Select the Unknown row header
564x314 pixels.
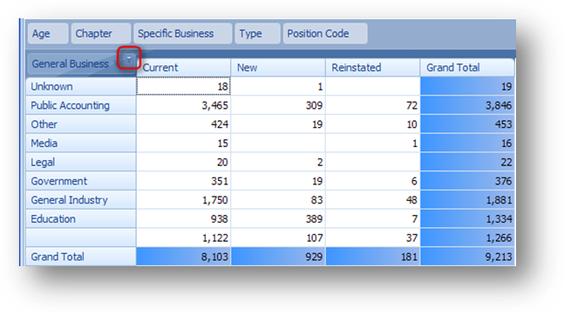coord(81,86)
